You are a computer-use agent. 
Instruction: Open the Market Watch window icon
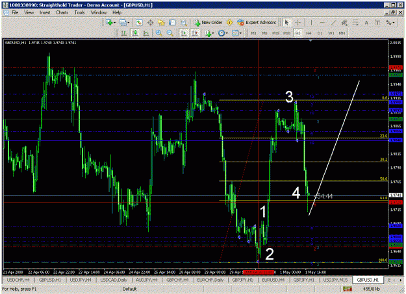coord(139,23)
